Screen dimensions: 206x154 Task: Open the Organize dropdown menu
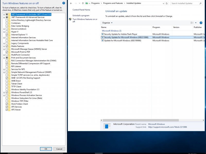click(x=107, y=23)
